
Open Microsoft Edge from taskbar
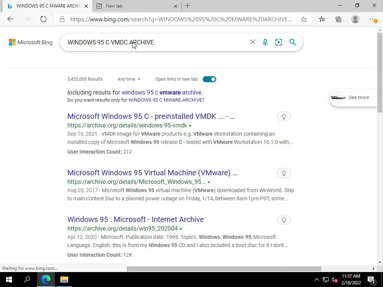[46, 280]
